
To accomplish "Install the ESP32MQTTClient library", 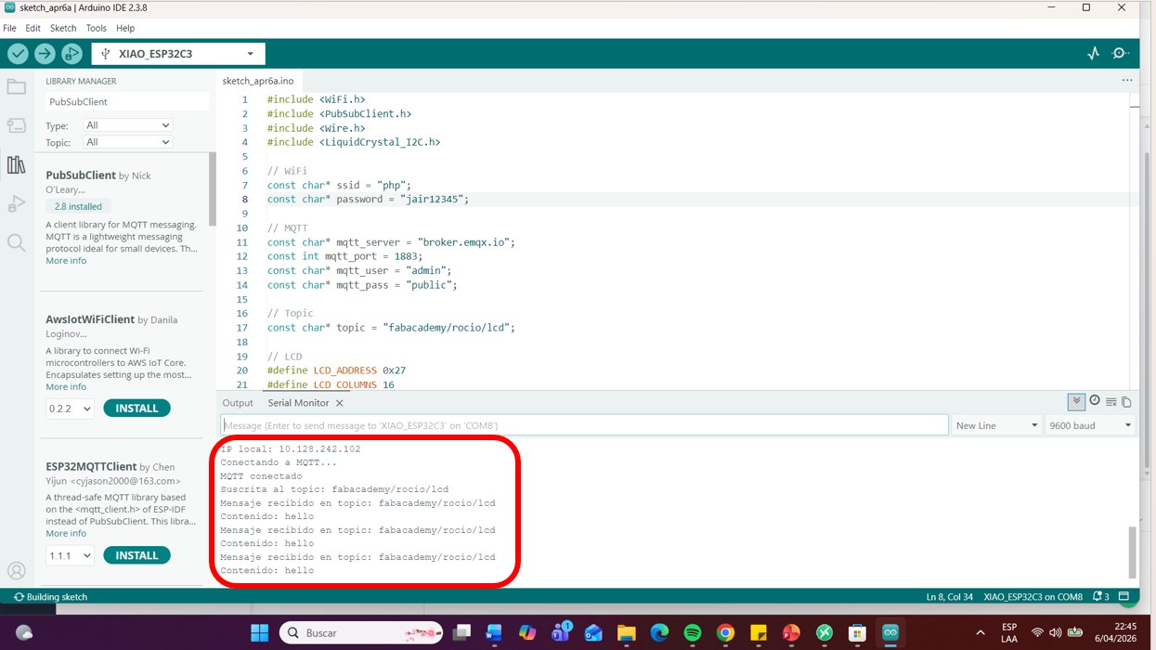I will pos(136,555).
